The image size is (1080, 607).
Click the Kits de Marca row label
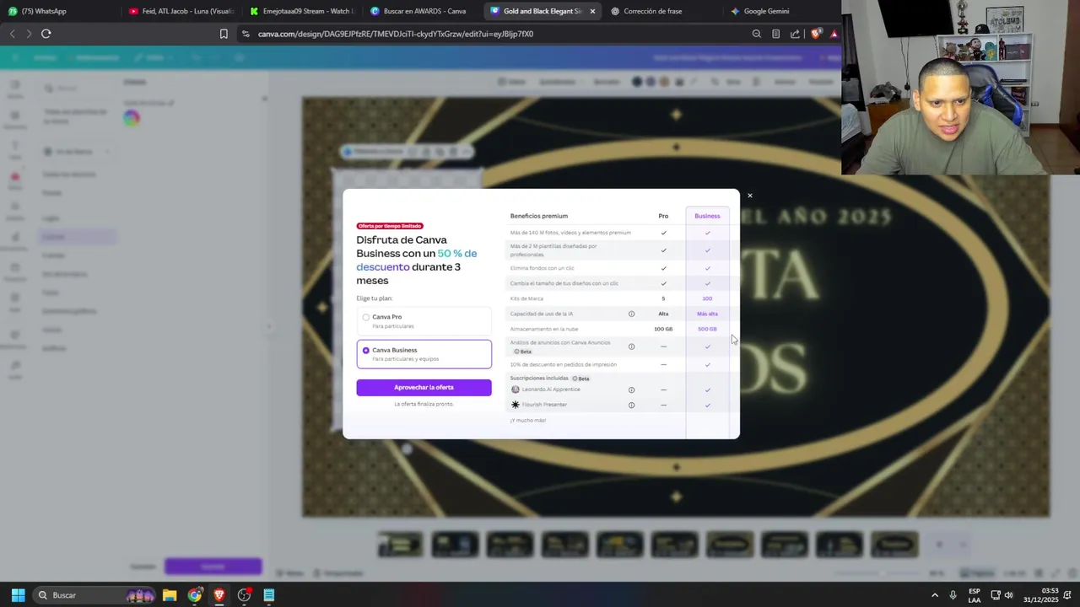point(526,298)
